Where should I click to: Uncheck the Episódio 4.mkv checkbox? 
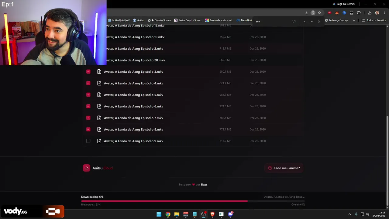click(88, 83)
